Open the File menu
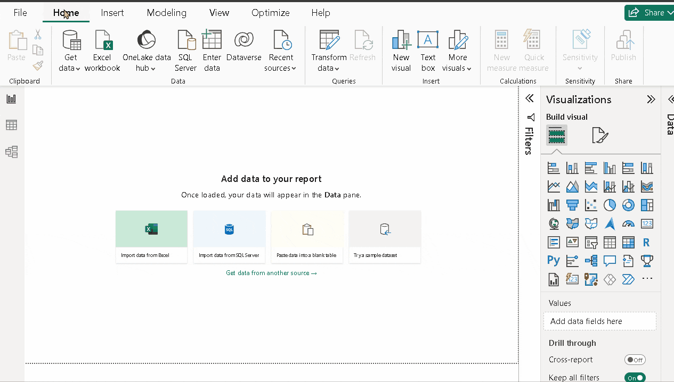Screen dimensions: 674x382 [x=20, y=13]
